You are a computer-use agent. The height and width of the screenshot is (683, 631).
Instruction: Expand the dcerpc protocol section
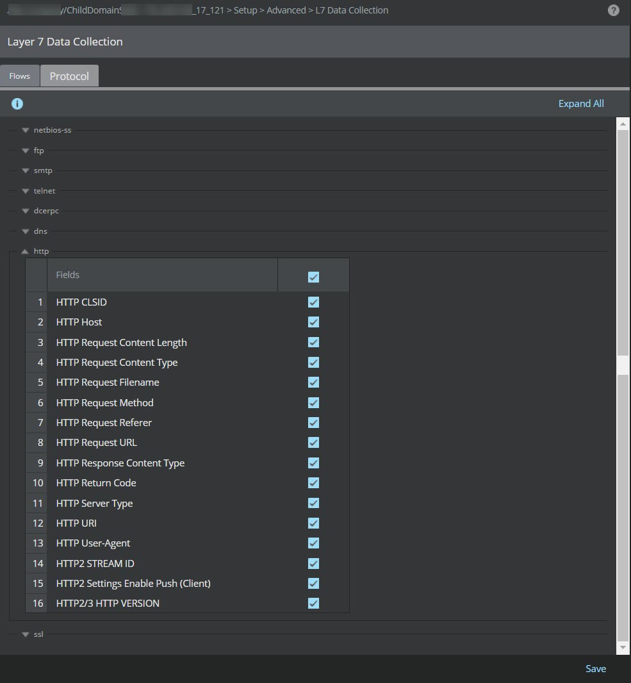[25, 211]
